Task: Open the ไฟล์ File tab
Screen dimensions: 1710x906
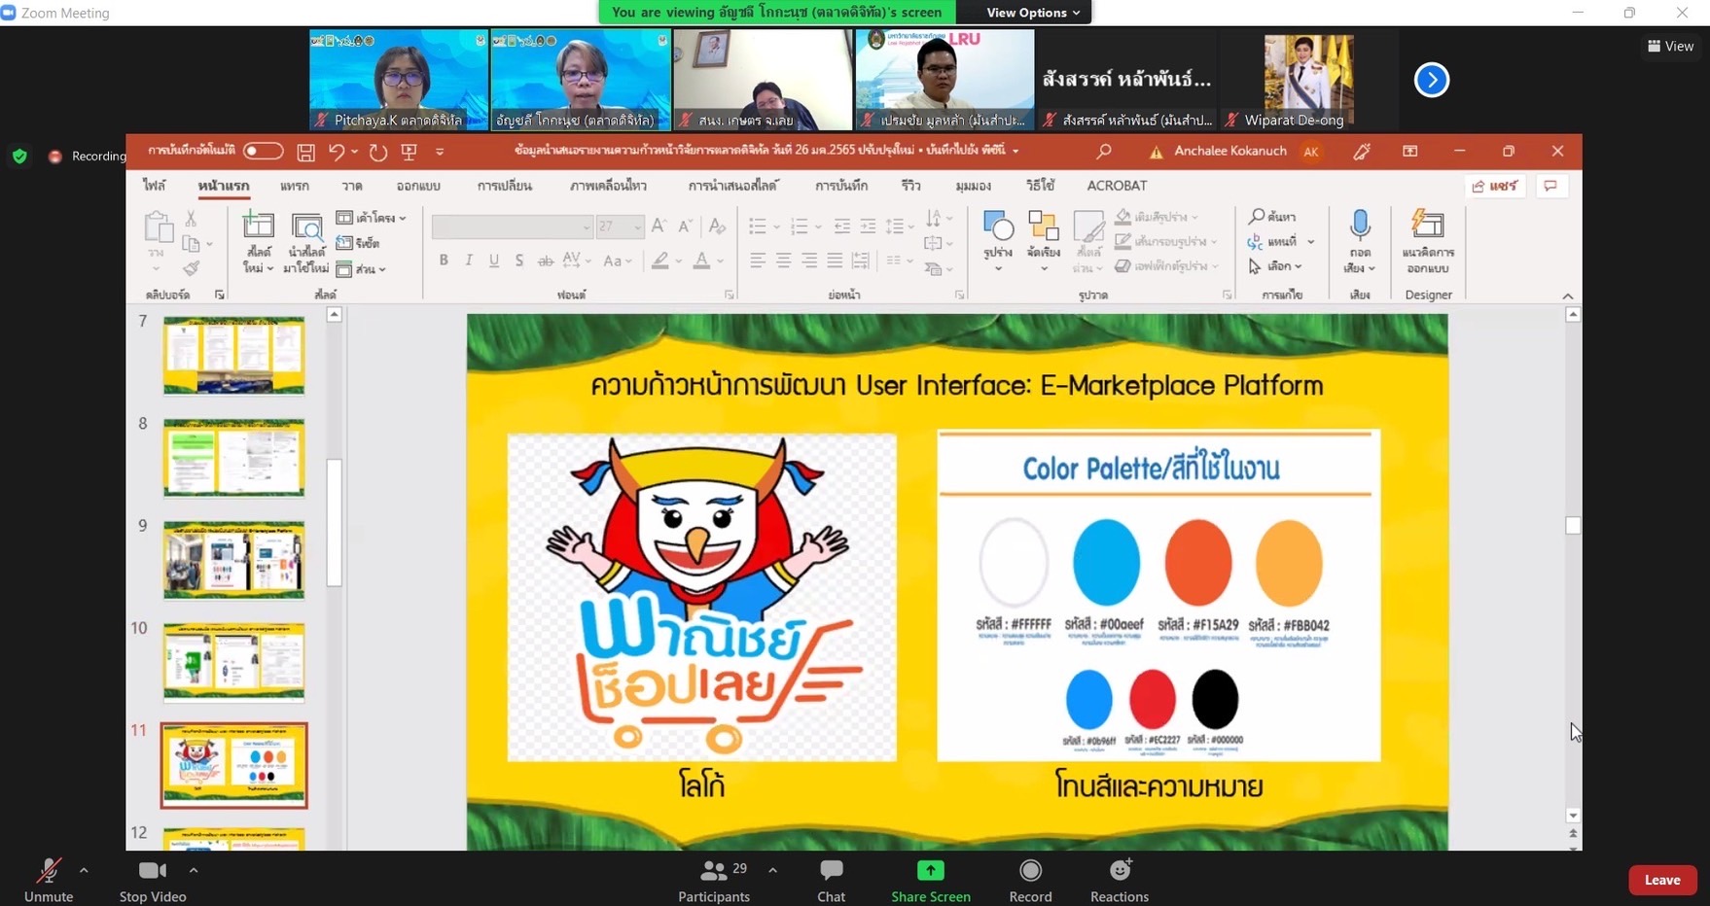Action: 154,186
